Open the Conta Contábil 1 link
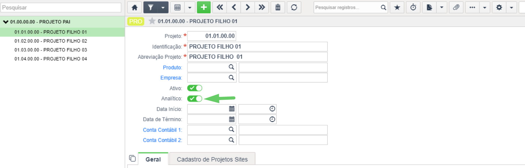The width and height of the screenshot is (525, 168). click(162, 130)
